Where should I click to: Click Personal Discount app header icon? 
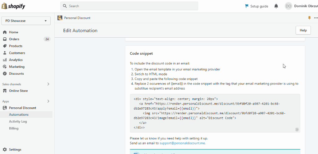60,18
